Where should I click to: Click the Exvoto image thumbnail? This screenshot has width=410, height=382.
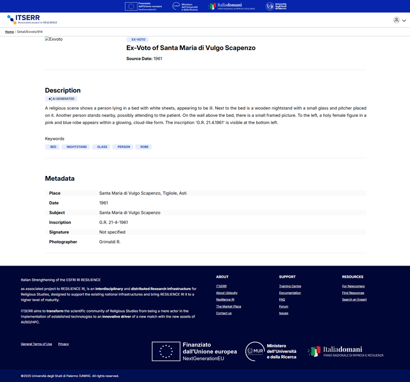54,39
